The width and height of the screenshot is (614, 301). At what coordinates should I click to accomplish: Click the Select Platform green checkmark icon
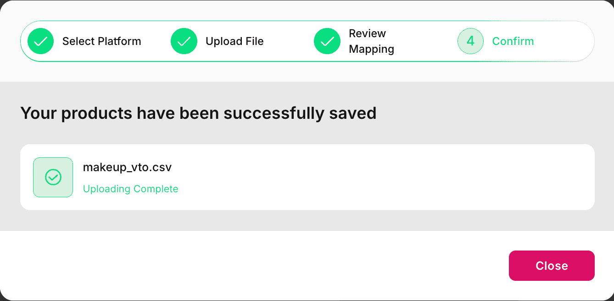pos(41,41)
